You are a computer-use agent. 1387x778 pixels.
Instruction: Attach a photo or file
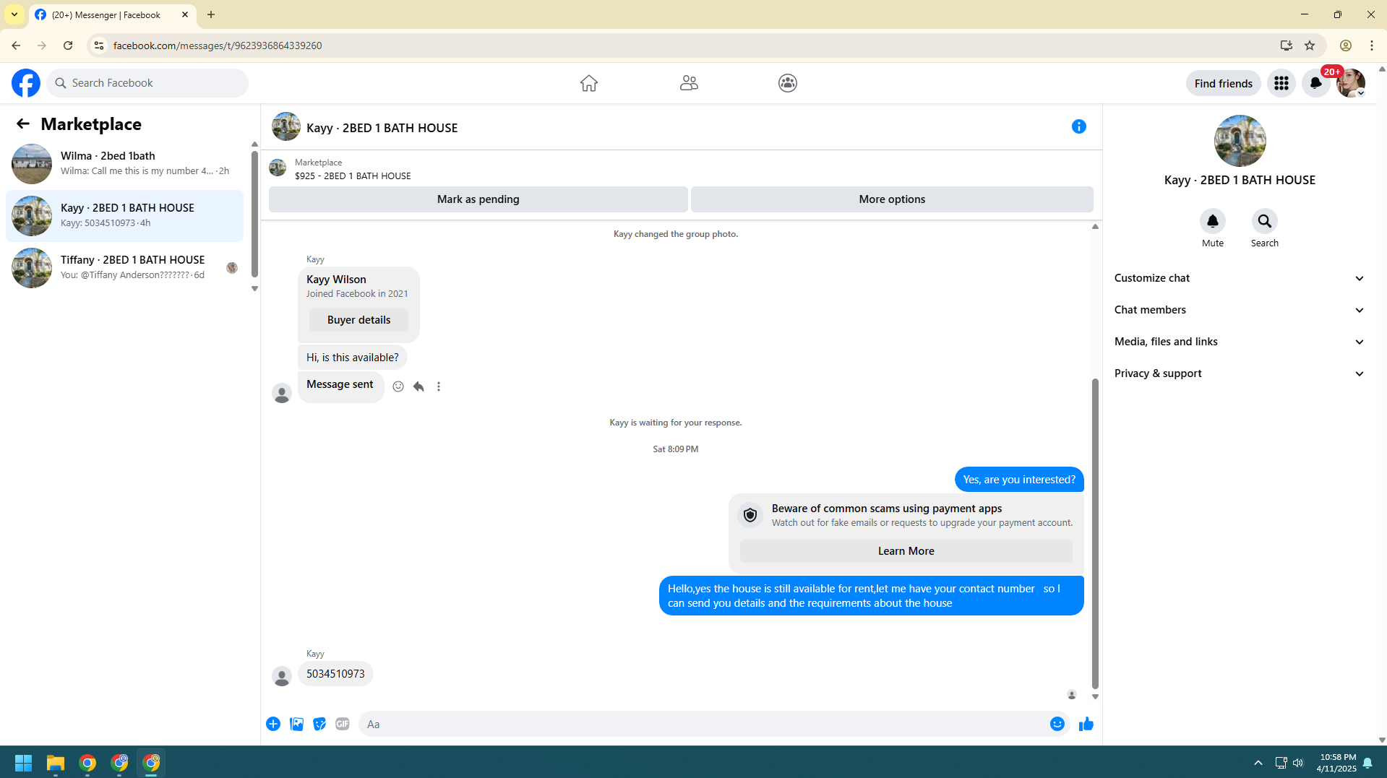[296, 724]
